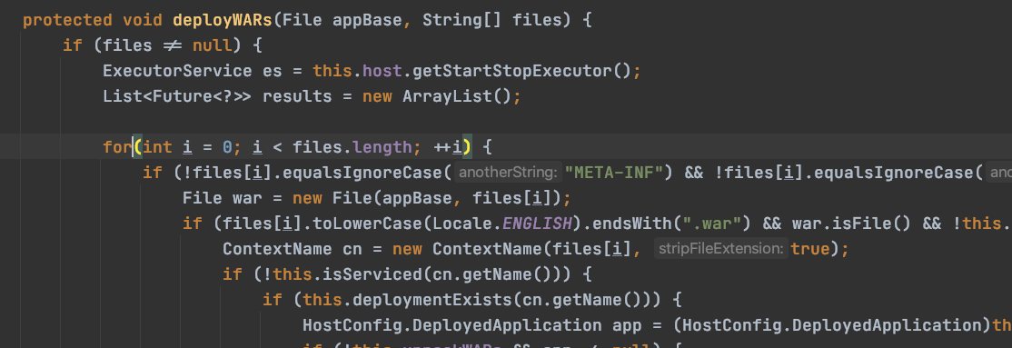Click the true literal in ContextName constructor

[x=810, y=249]
